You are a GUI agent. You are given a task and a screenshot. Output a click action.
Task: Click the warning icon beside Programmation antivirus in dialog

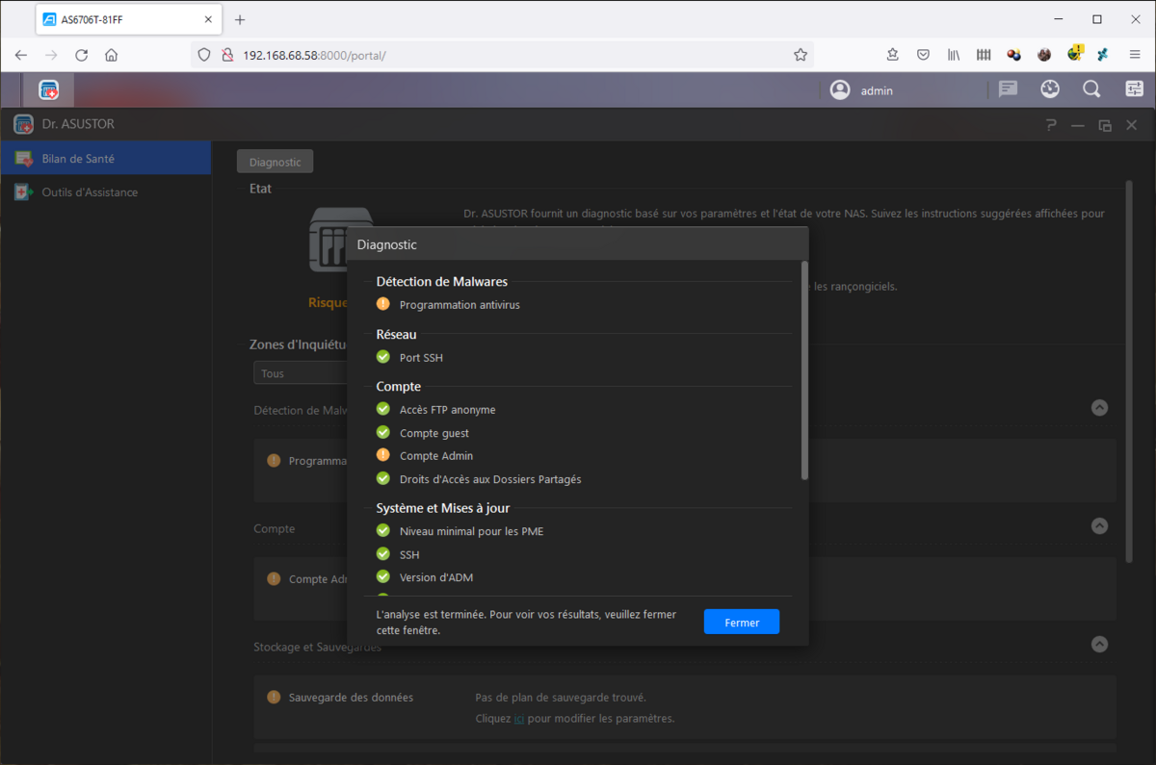click(x=383, y=304)
